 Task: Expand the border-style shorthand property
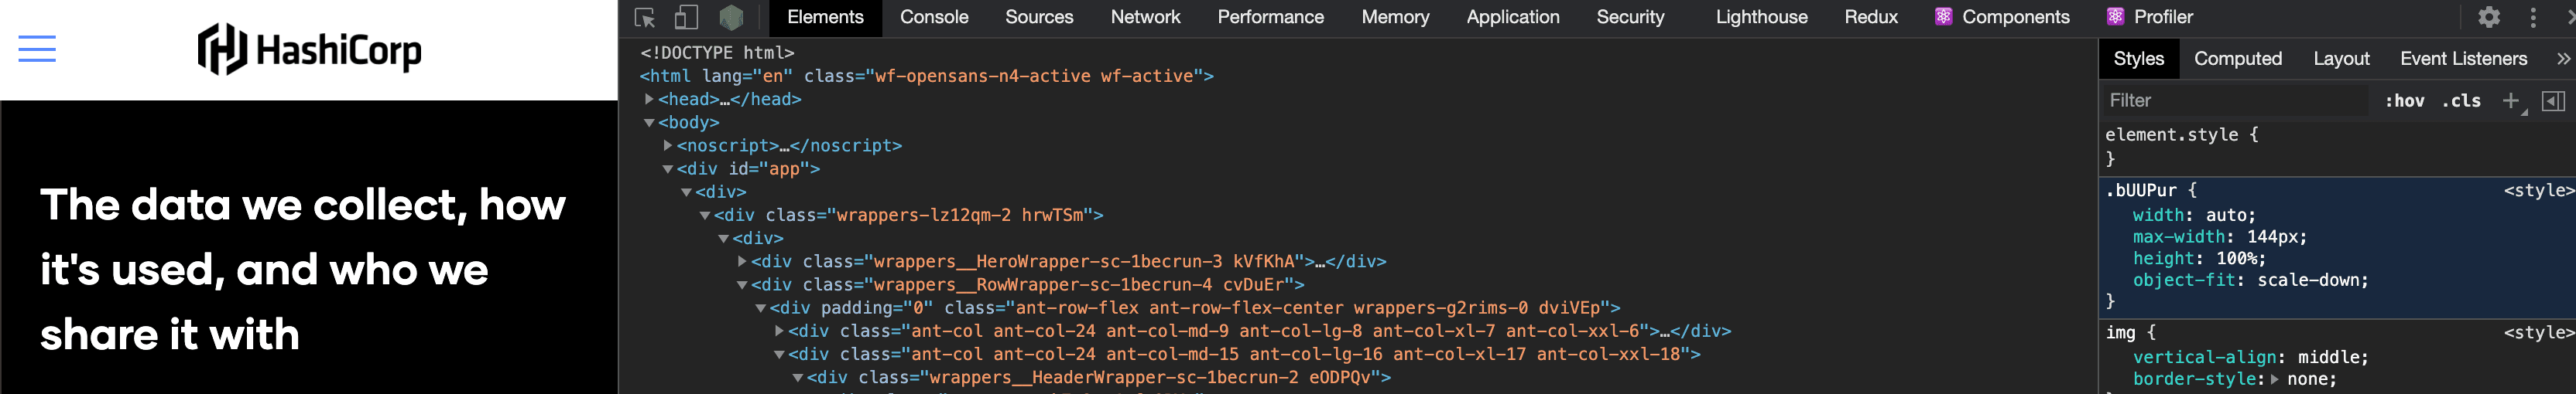point(2275,379)
